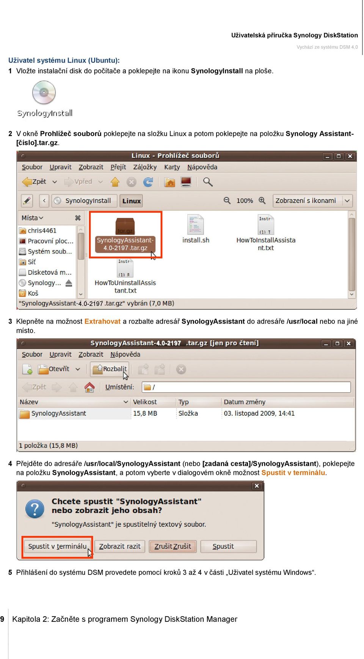
Task: Select the SynologyAssistant-4.0-2197.tar.gz file
Action: (x=125, y=235)
